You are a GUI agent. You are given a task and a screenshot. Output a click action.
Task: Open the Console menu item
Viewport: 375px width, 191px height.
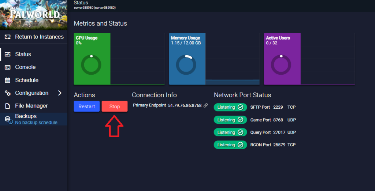(25, 67)
